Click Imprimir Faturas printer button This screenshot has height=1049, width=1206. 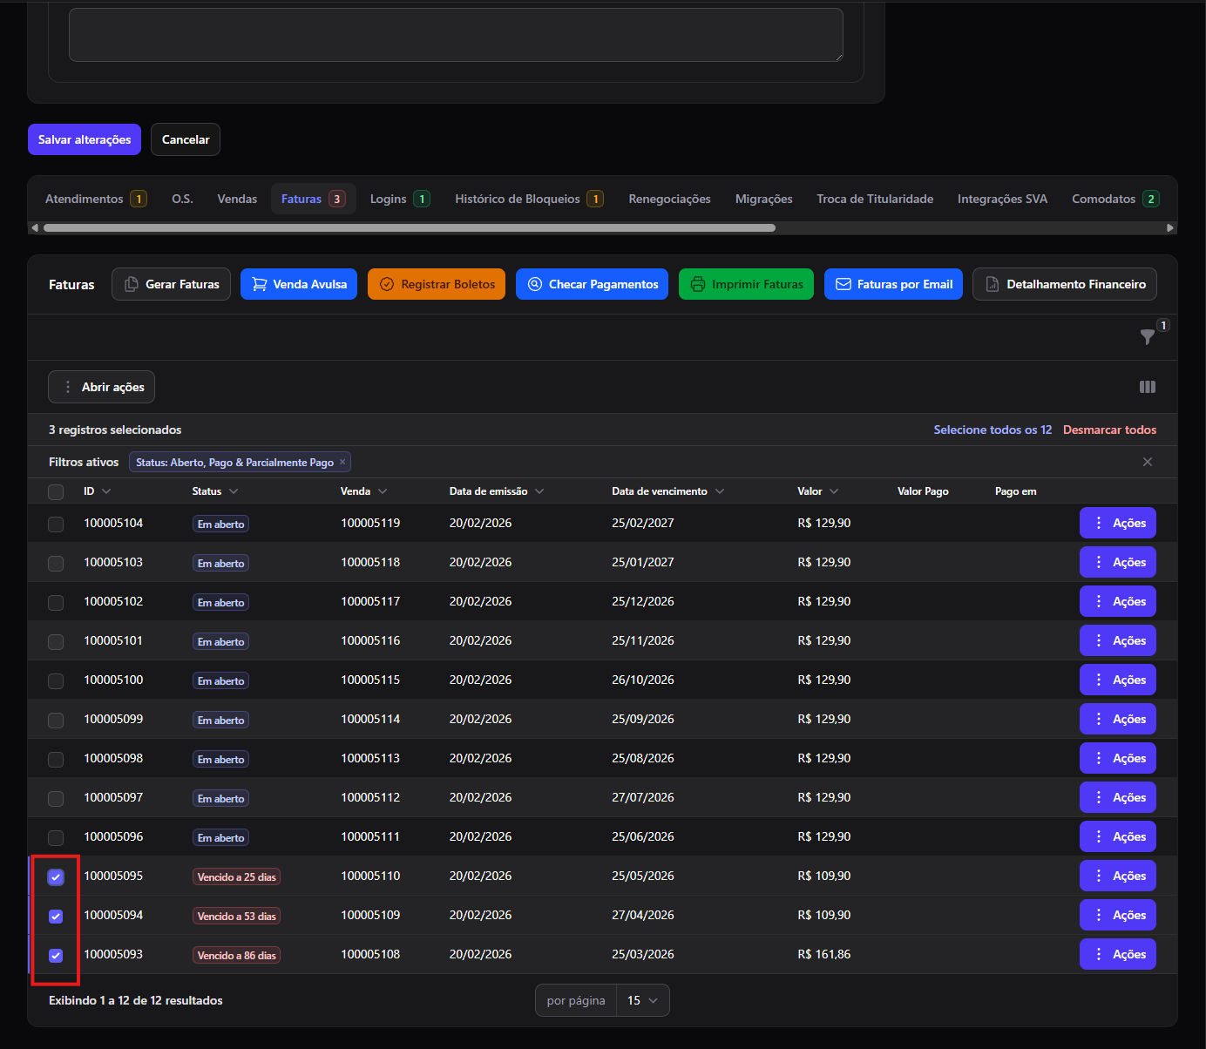pos(746,284)
